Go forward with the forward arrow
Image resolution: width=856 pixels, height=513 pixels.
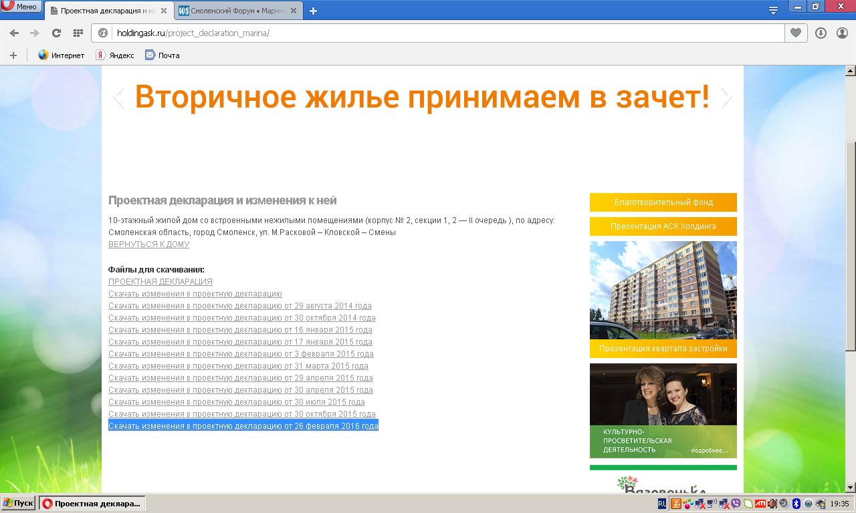(35, 33)
